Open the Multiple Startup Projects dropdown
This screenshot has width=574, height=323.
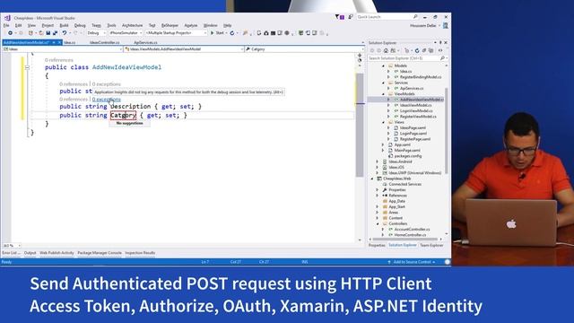tap(176, 33)
